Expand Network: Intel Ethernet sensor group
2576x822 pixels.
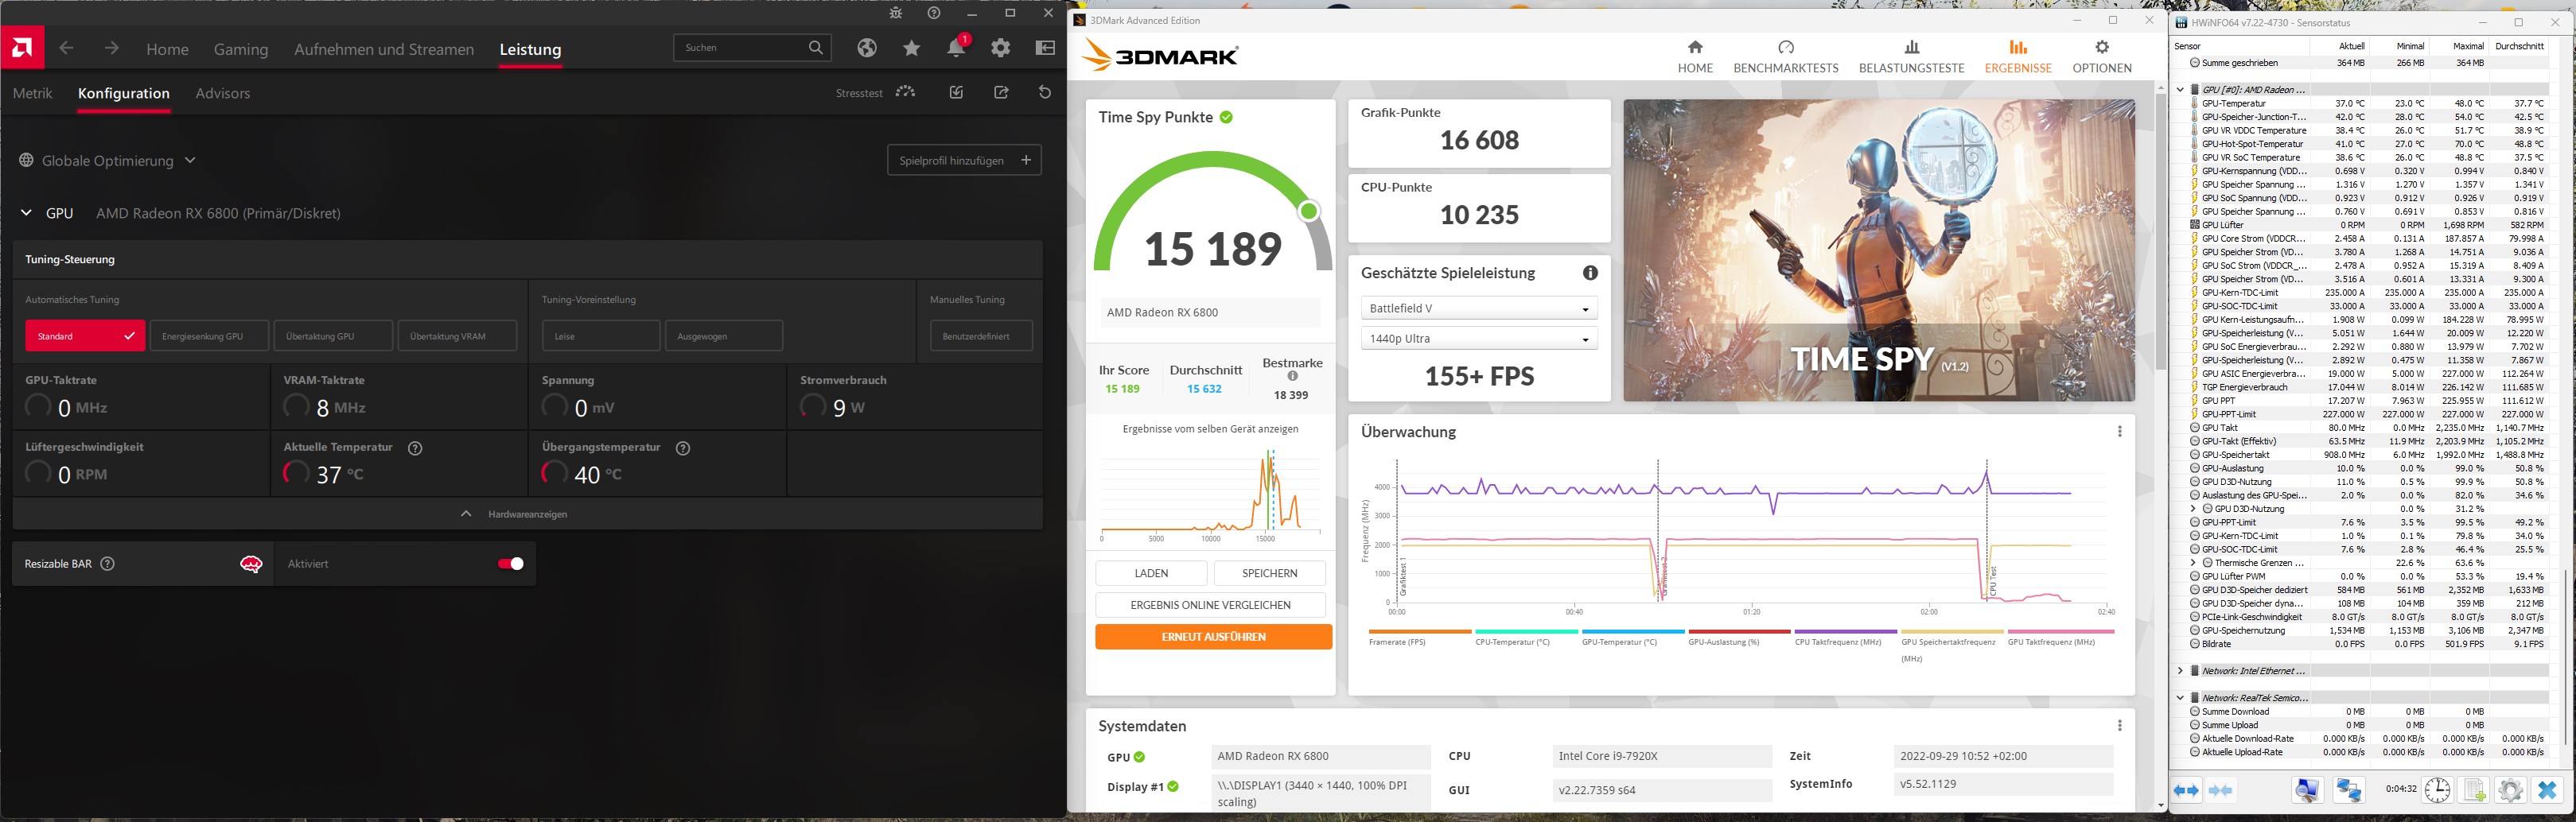click(x=2180, y=671)
